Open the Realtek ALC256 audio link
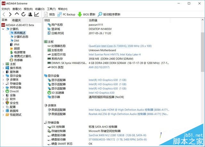 point(128,114)
